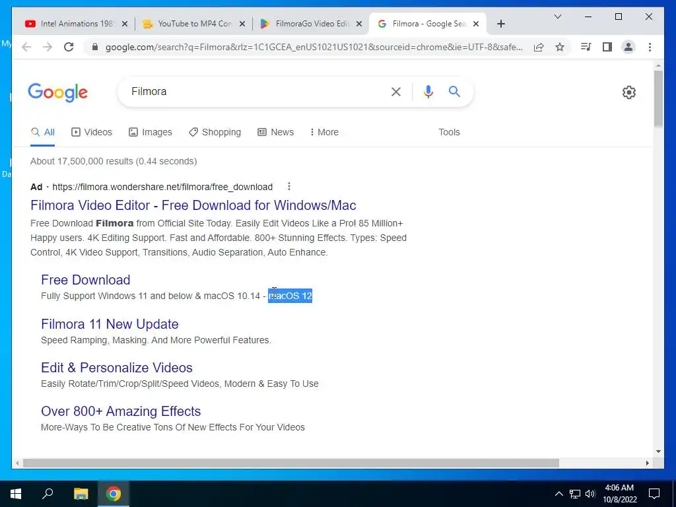
Task: Start voice search with the microphone icon
Action: pyautogui.click(x=428, y=91)
